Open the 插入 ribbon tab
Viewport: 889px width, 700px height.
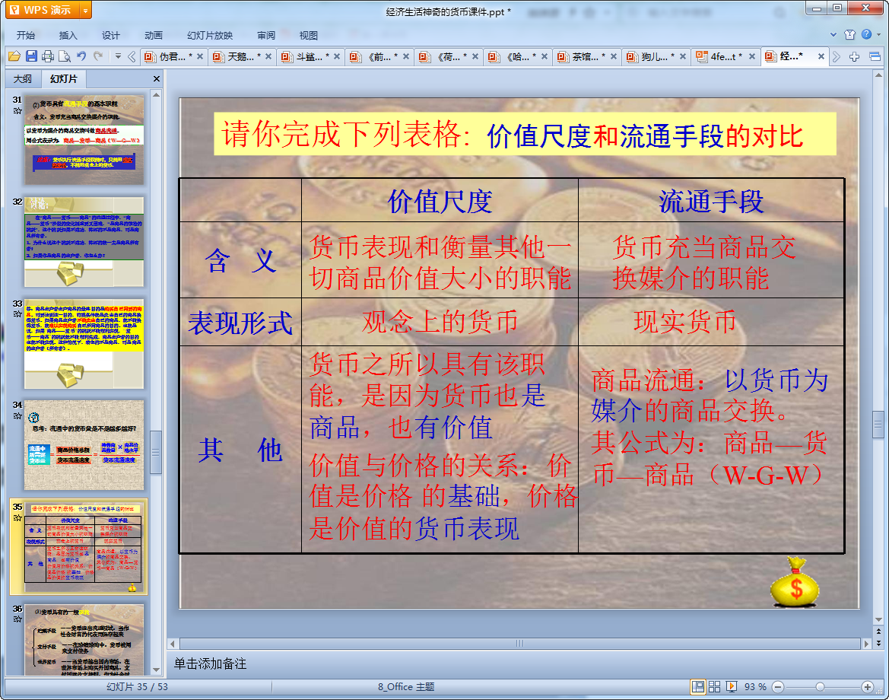click(68, 35)
